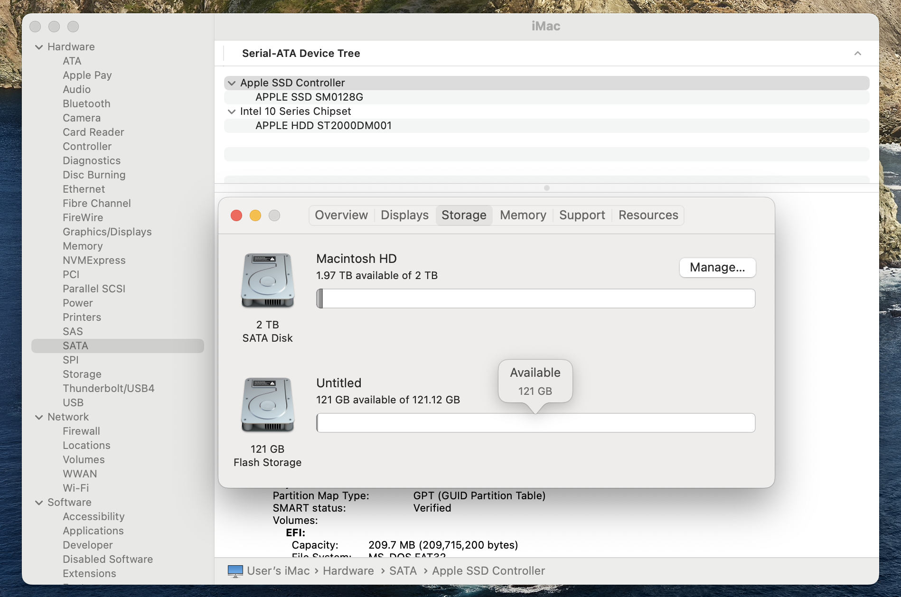
Task: Click the Macintosh HD storage usage bar
Action: coord(535,298)
